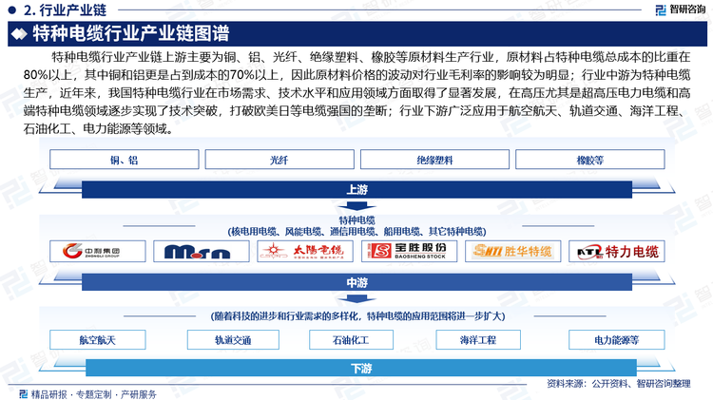Image resolution: width=713 pixels, height=400 pixels.
Task: Click the 特力电缆 company logo
Action: (x=617, y=252)
